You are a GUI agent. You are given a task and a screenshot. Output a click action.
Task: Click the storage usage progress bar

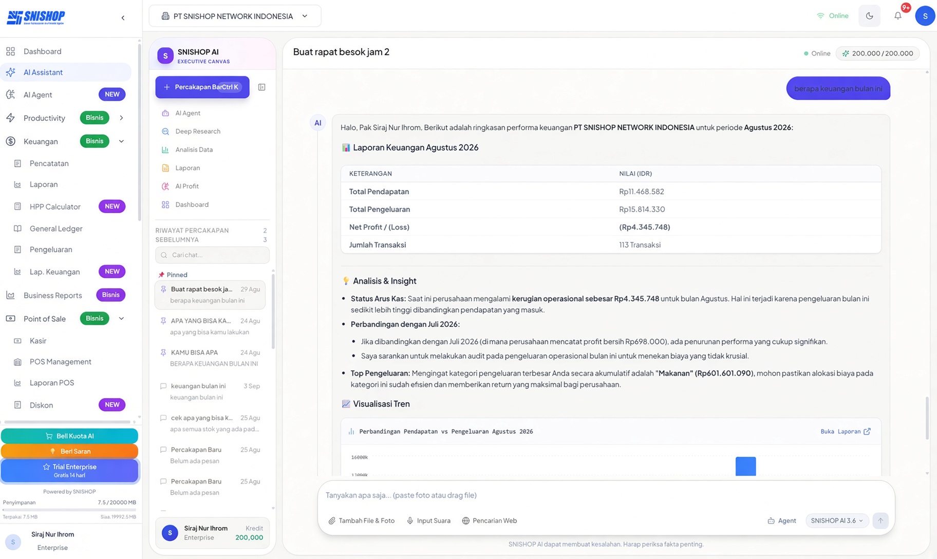[69, 510]
